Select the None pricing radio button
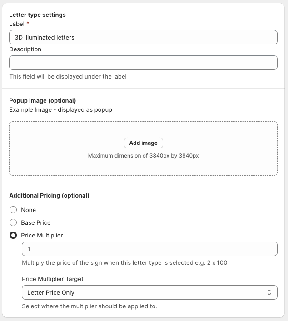The height and width of the screenshot is (321, 288). tap(13, 210)
